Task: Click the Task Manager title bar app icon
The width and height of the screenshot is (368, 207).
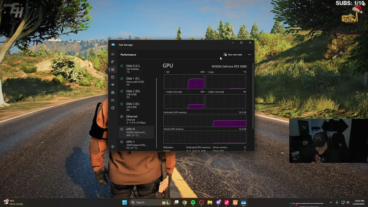Action: [113, 45]
